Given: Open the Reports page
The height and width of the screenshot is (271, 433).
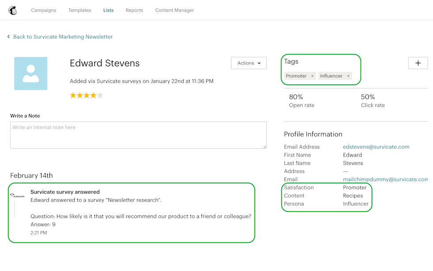Looking at the screenshot, I should coord(134,10).
